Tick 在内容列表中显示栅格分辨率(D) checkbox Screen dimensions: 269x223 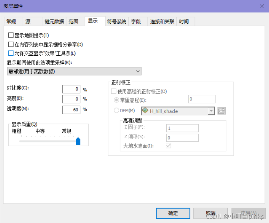11,44
